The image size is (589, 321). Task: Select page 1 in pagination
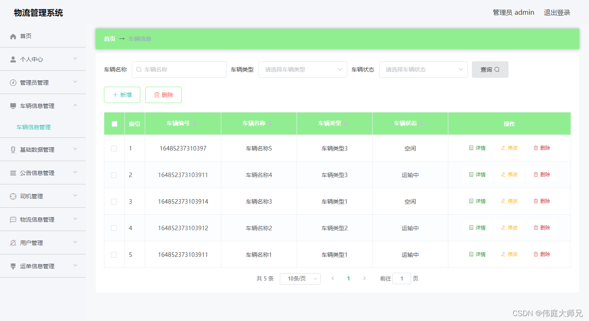pyautogui.click(x=348, y=278)
